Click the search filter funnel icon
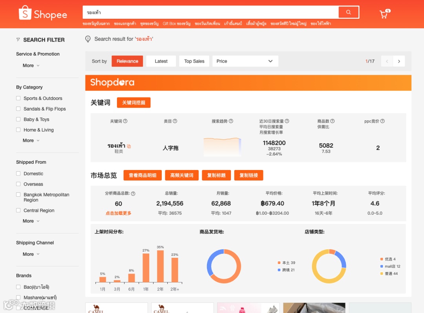The image size is (424, 313). (x=18, y=40)
